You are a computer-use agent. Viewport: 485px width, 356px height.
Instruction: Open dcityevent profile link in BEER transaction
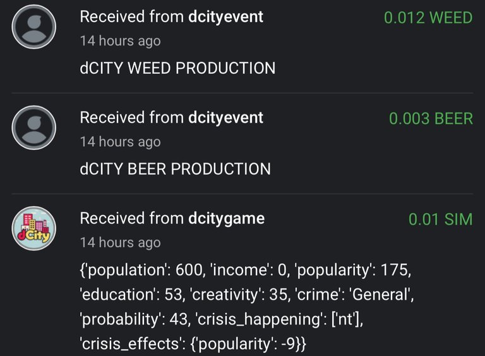(x=226, y=118)
